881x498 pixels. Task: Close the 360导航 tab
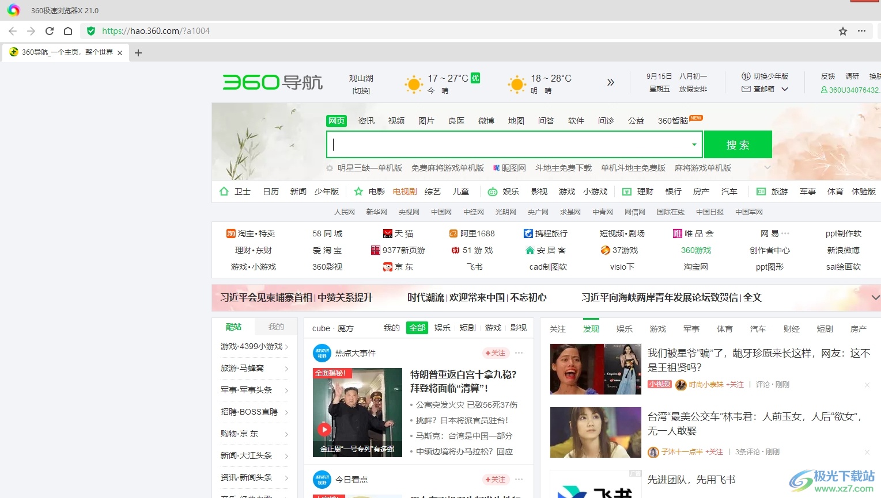click(120, 53)
